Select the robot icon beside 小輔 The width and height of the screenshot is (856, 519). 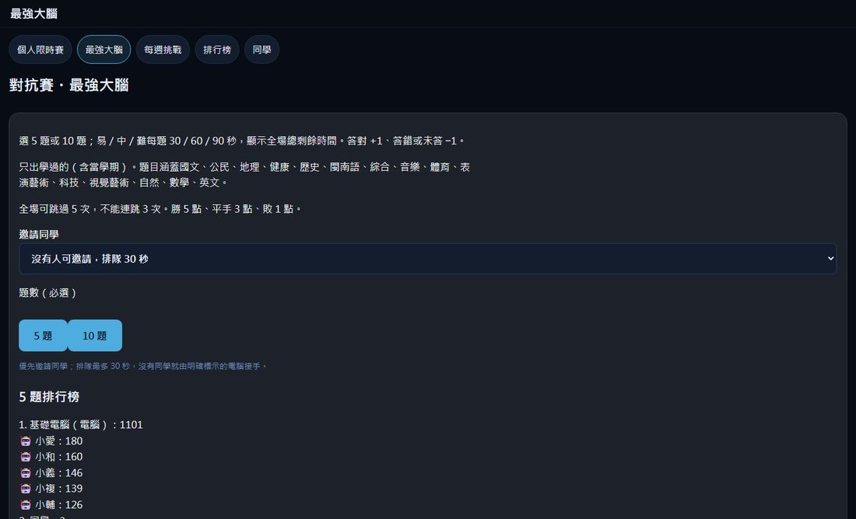pos(25,505)
